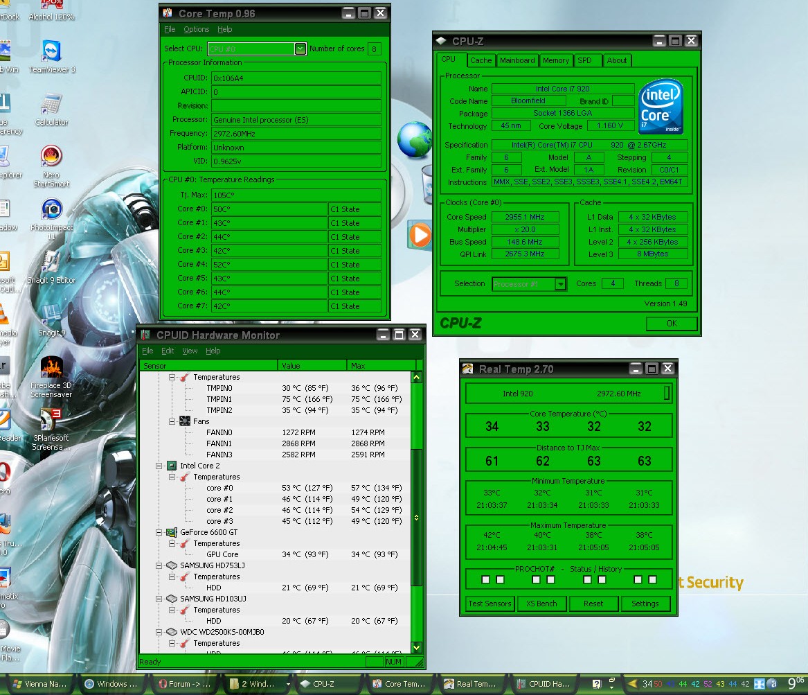Click the Hardware Monitor vertical scrollbar thumb

pyautogui.click(x=416, y=517)
